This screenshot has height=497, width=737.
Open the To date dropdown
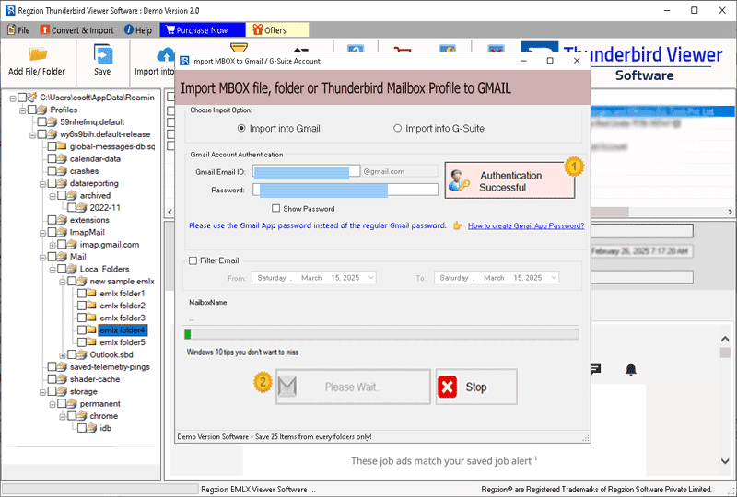[554, 278]
